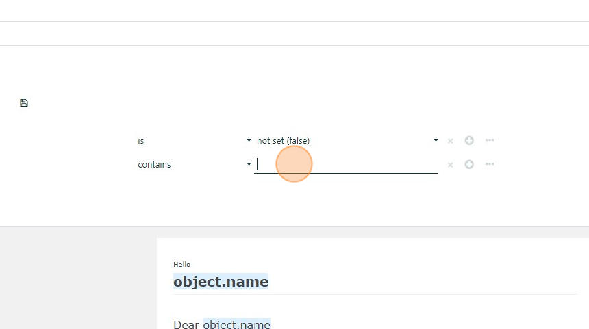Select the bold "object.name" heading placeholder

tap(221, 281)
